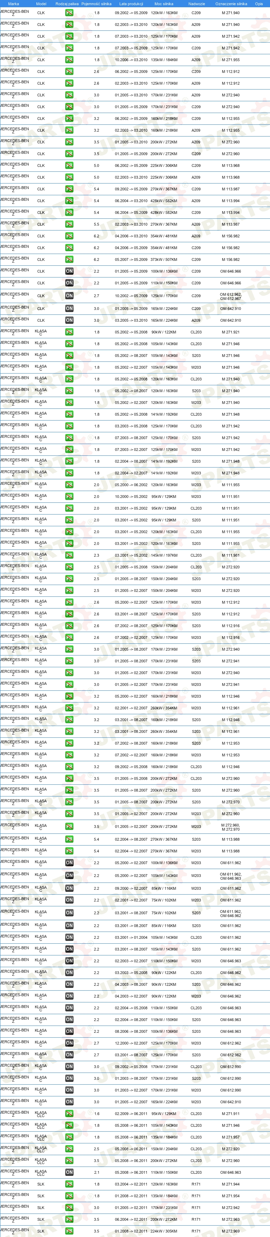Select engine code M 272.969
The height and width of the screenshot is (1237, 270).
click(x=231, y=1231)
